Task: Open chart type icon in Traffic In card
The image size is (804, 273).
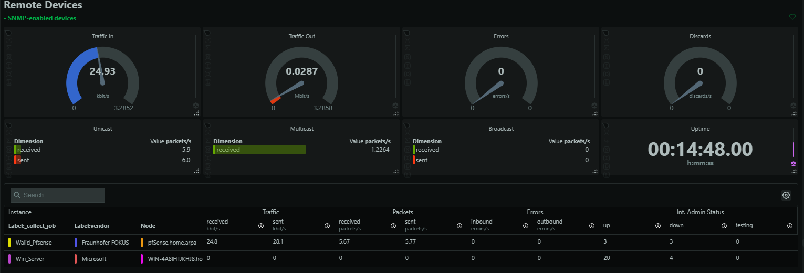Action: coord(8,33)
